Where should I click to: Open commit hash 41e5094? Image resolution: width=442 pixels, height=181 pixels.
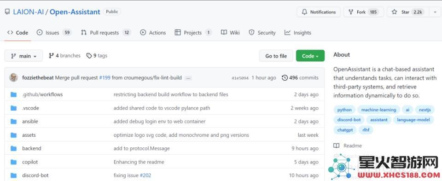tap(240, 78)
